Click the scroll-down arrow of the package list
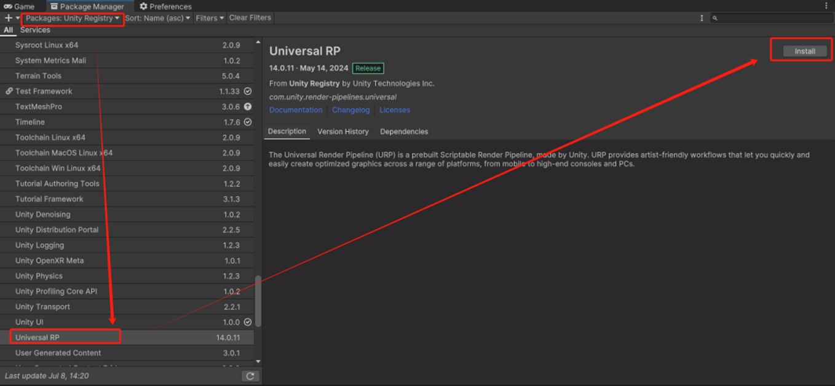 pyautogui.click(x=258, y=361)
